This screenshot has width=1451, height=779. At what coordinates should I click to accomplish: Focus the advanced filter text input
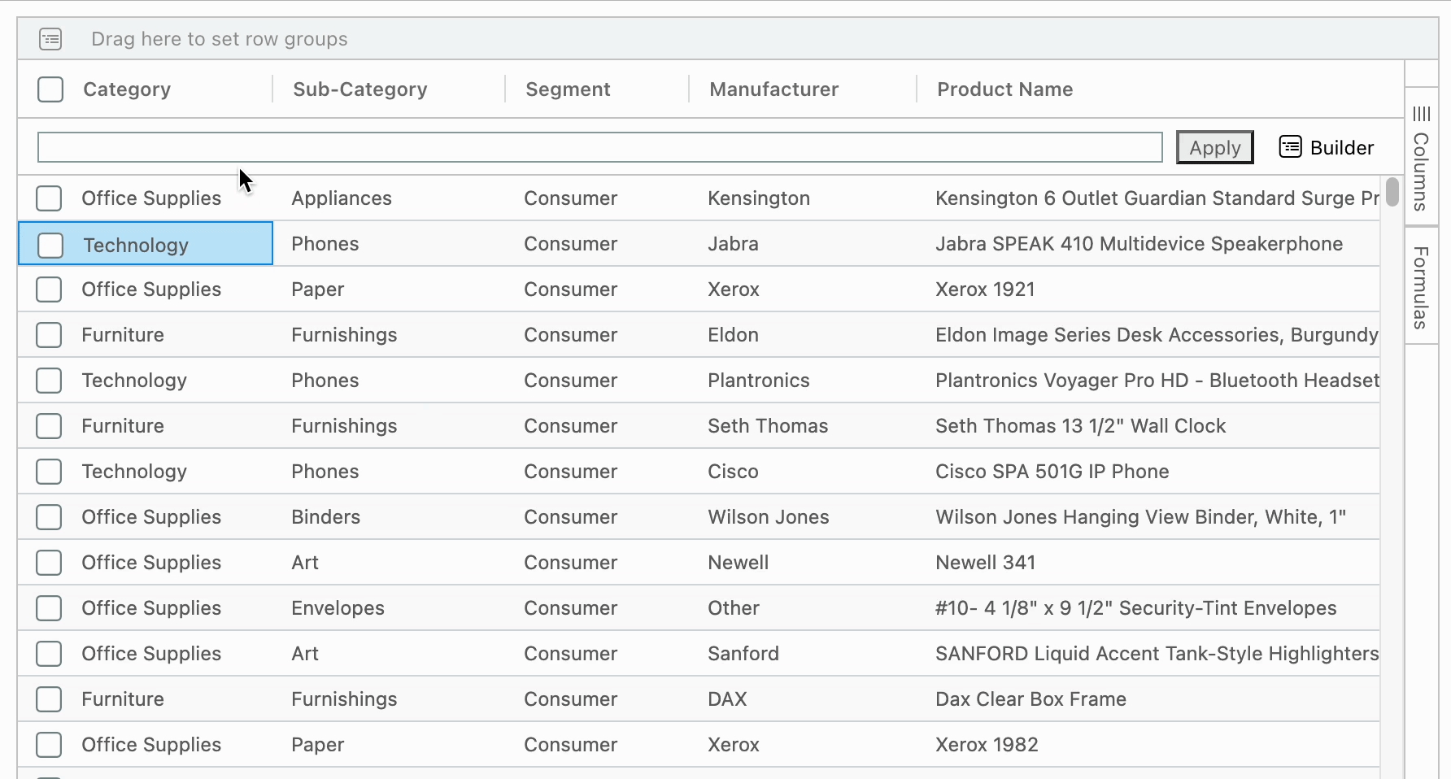(x=599, y=147)
